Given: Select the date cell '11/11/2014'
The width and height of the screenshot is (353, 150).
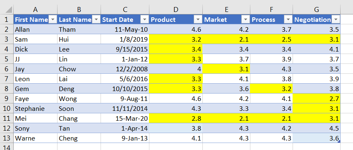Looking at the screenshot, I should pos(125,108).
